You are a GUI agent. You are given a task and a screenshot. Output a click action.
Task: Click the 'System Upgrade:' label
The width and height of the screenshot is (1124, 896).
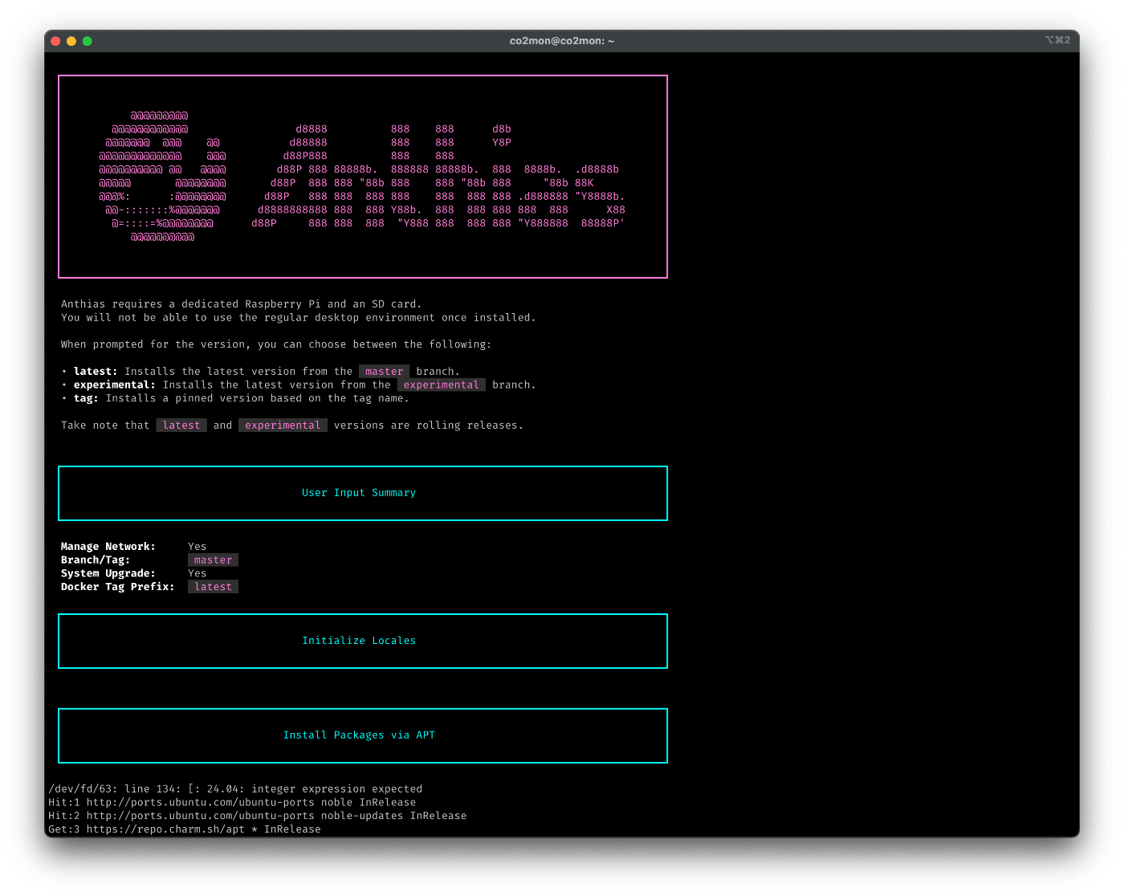tap(108, 573)
